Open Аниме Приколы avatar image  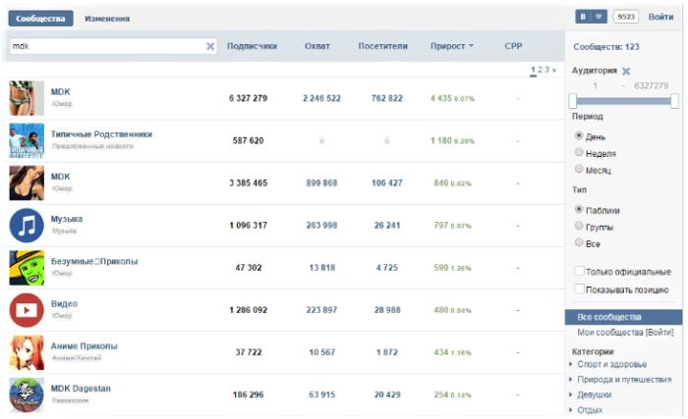(27, 353)
